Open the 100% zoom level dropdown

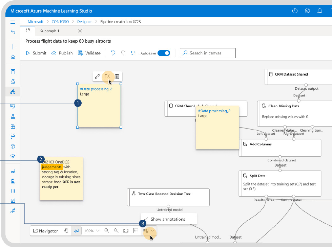pos(92,231)
